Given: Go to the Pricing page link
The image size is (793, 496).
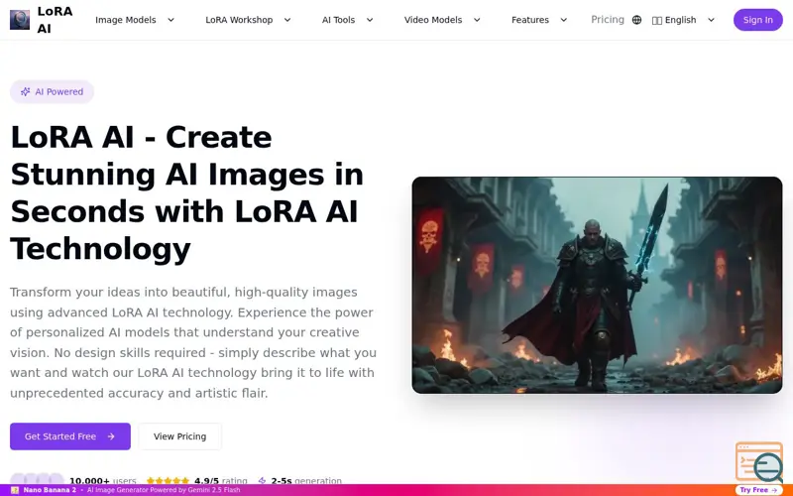Looking at the screenshot, I should [x=608, y=20].
